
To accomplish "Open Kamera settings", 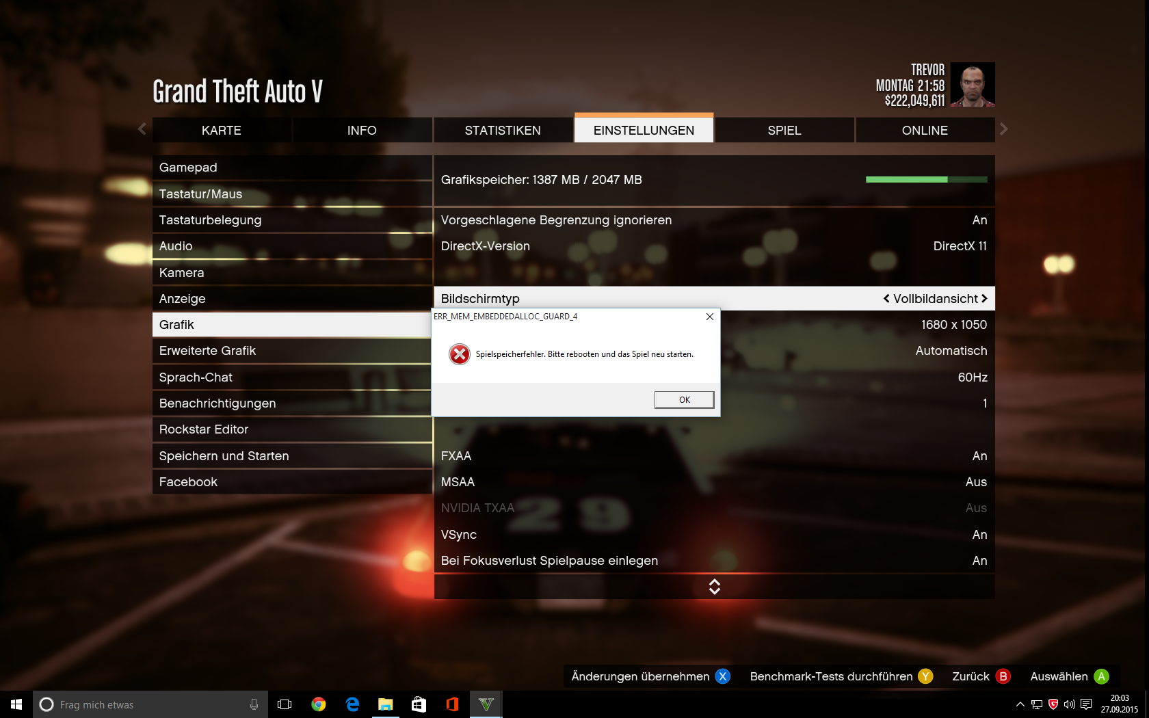I will click(292, 273).
